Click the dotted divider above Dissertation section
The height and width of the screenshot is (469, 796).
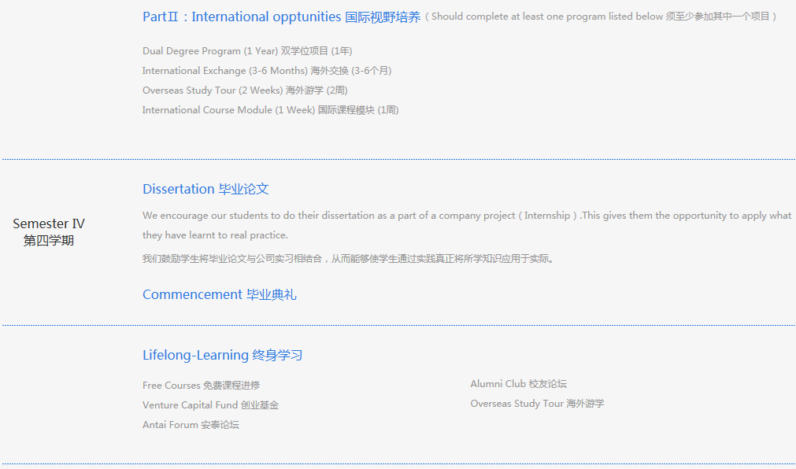click(x=398, y=159)
